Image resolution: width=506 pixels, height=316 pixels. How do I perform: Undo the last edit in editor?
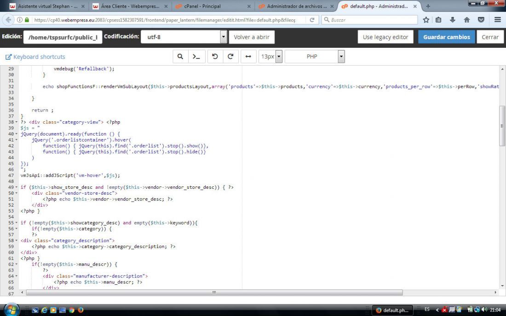point(215,56)
